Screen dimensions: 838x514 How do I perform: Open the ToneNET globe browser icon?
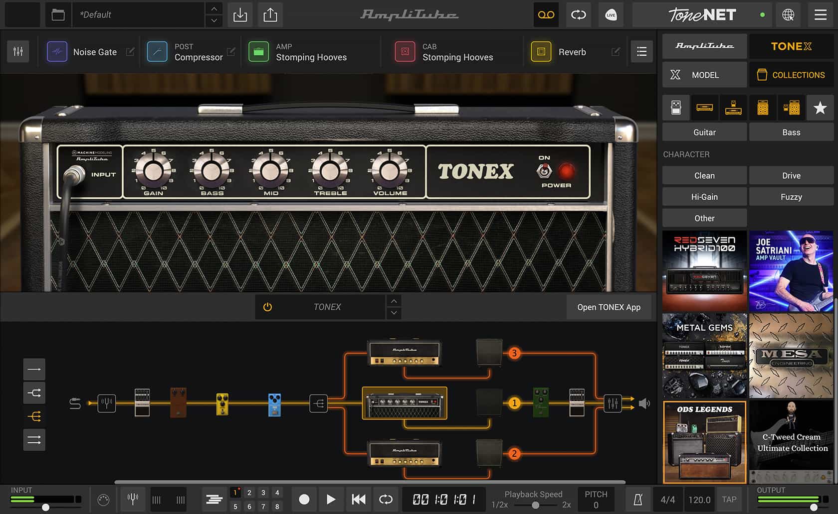(x=788, y=15)
